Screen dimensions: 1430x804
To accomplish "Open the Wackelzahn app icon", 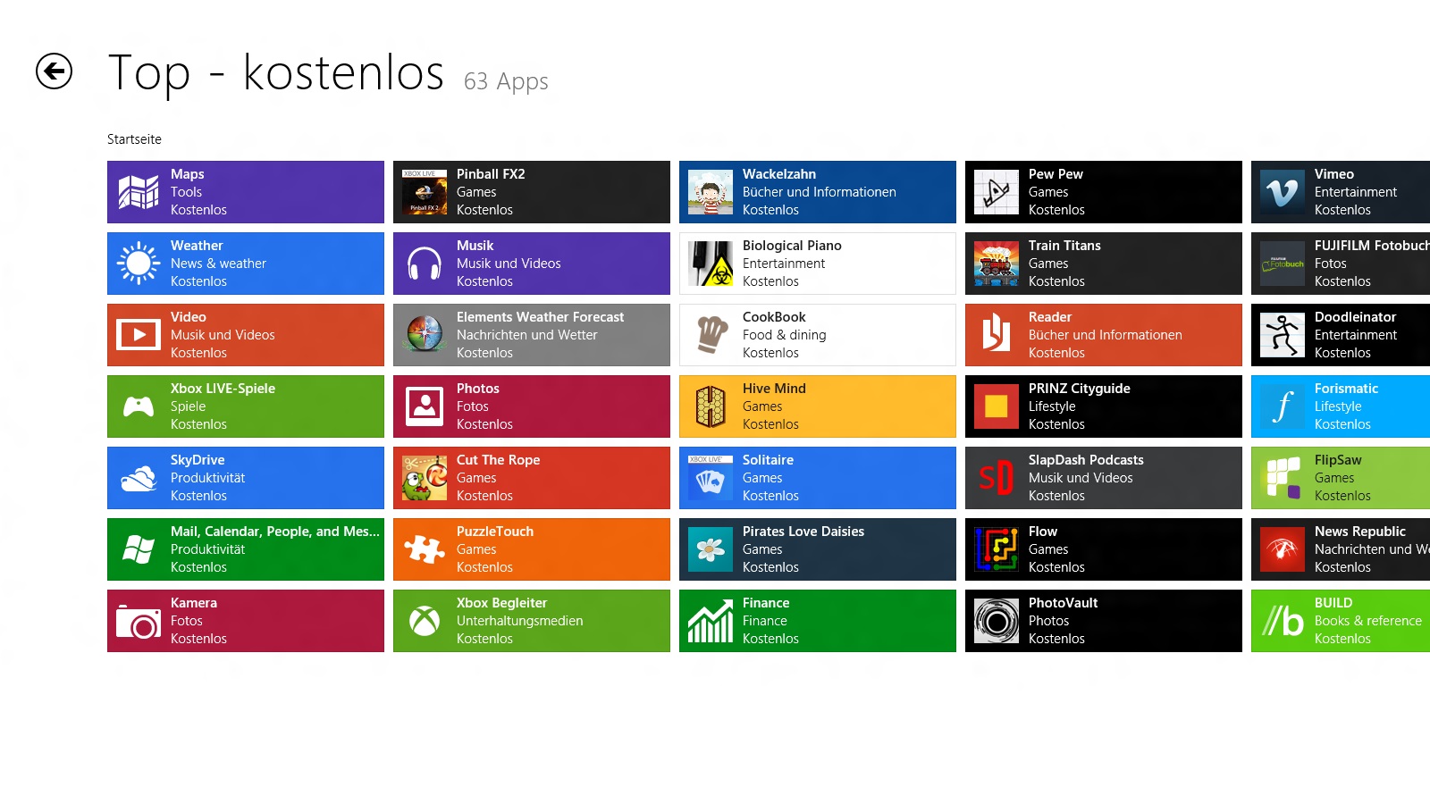I will [711, 192].
